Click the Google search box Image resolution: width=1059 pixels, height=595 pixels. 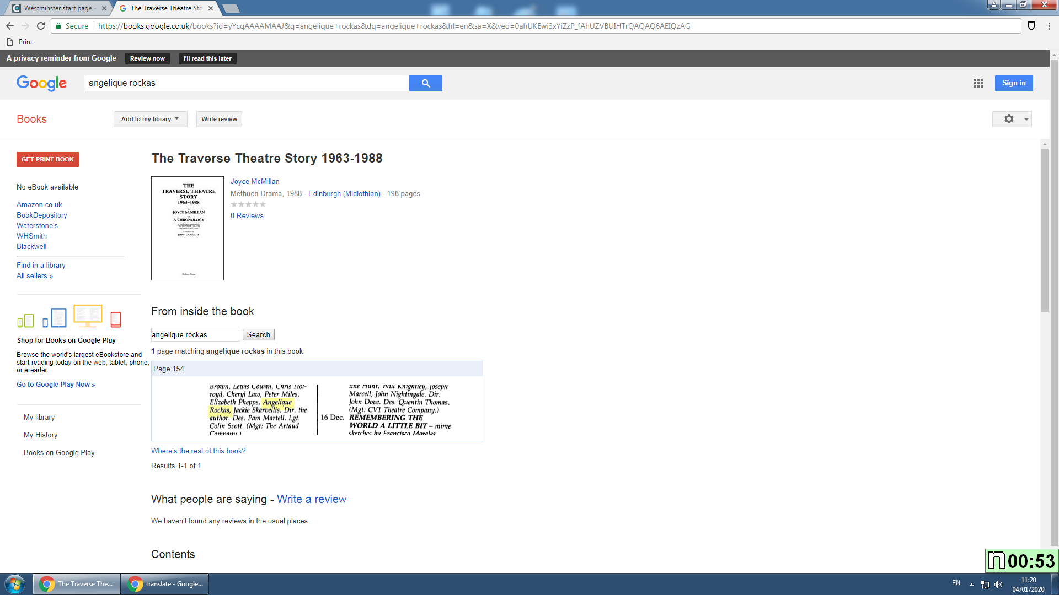click(x=247, y=83)
